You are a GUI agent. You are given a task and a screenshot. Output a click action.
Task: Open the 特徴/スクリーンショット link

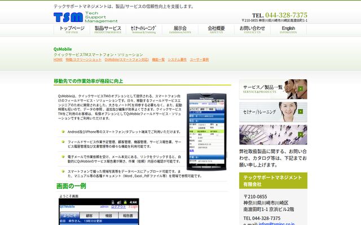83,60
